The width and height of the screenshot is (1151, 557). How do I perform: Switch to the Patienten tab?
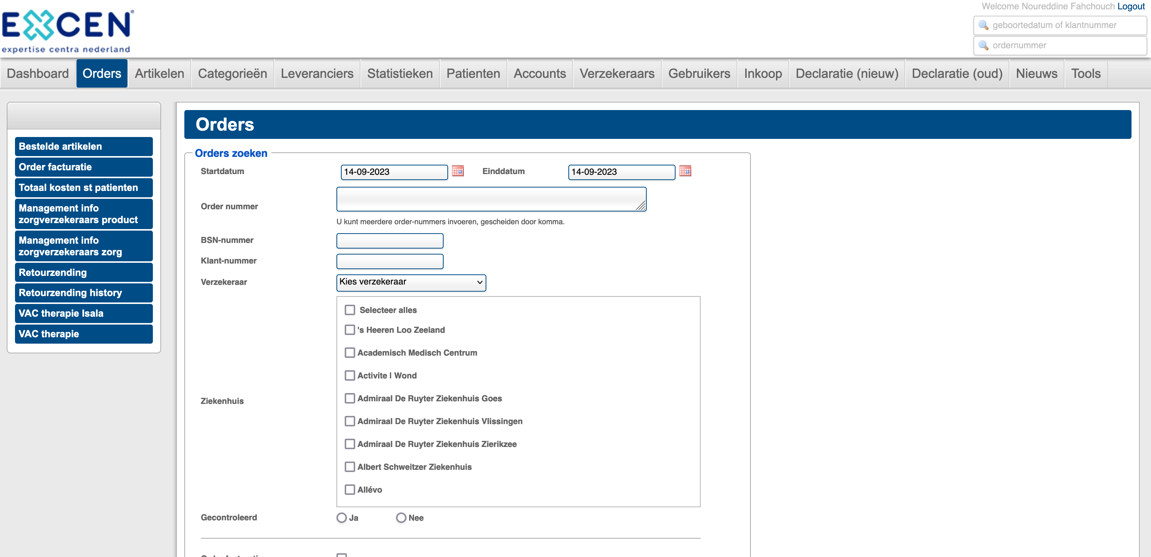point(473,74)
